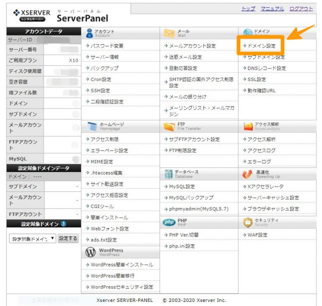The height and width of the screenshot is (306, 322).
Task: Open the マニュアル link
Action: click(272, 9)
